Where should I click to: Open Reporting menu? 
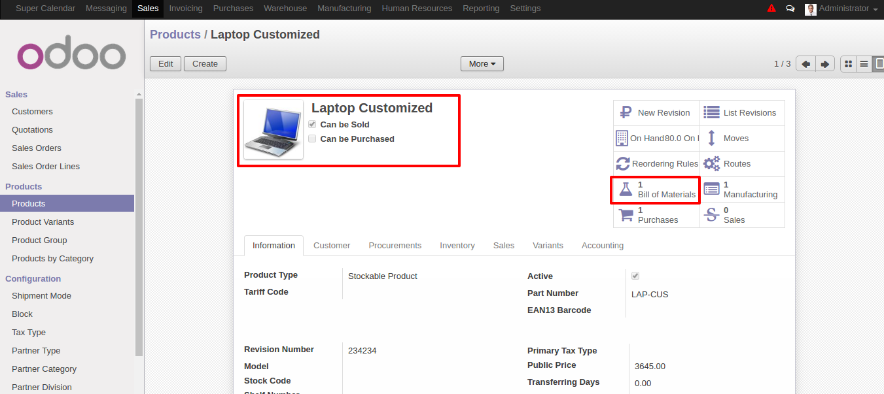click(x=481, y=8)
